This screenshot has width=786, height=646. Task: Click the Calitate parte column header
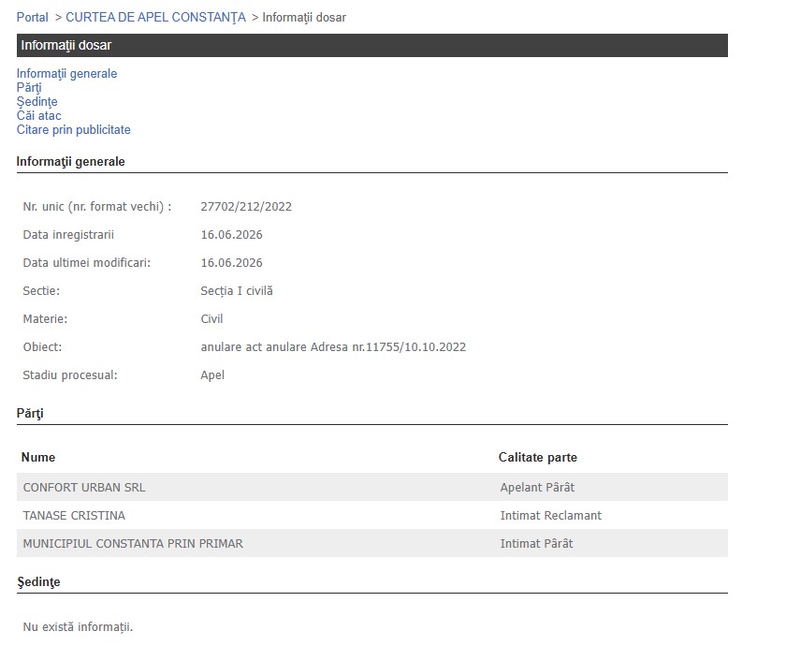[538, 458]
